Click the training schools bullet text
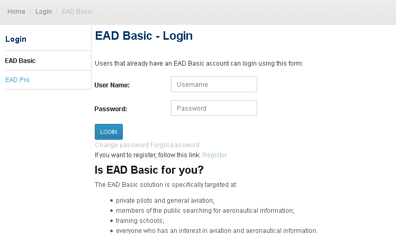Screen dimensions: 396x243 coord(140,221)
